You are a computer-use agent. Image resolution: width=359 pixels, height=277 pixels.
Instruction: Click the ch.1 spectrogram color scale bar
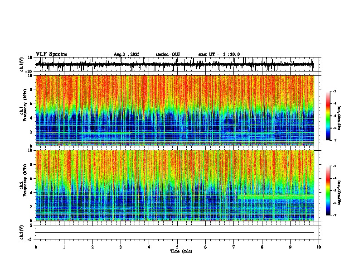[328, 116]
